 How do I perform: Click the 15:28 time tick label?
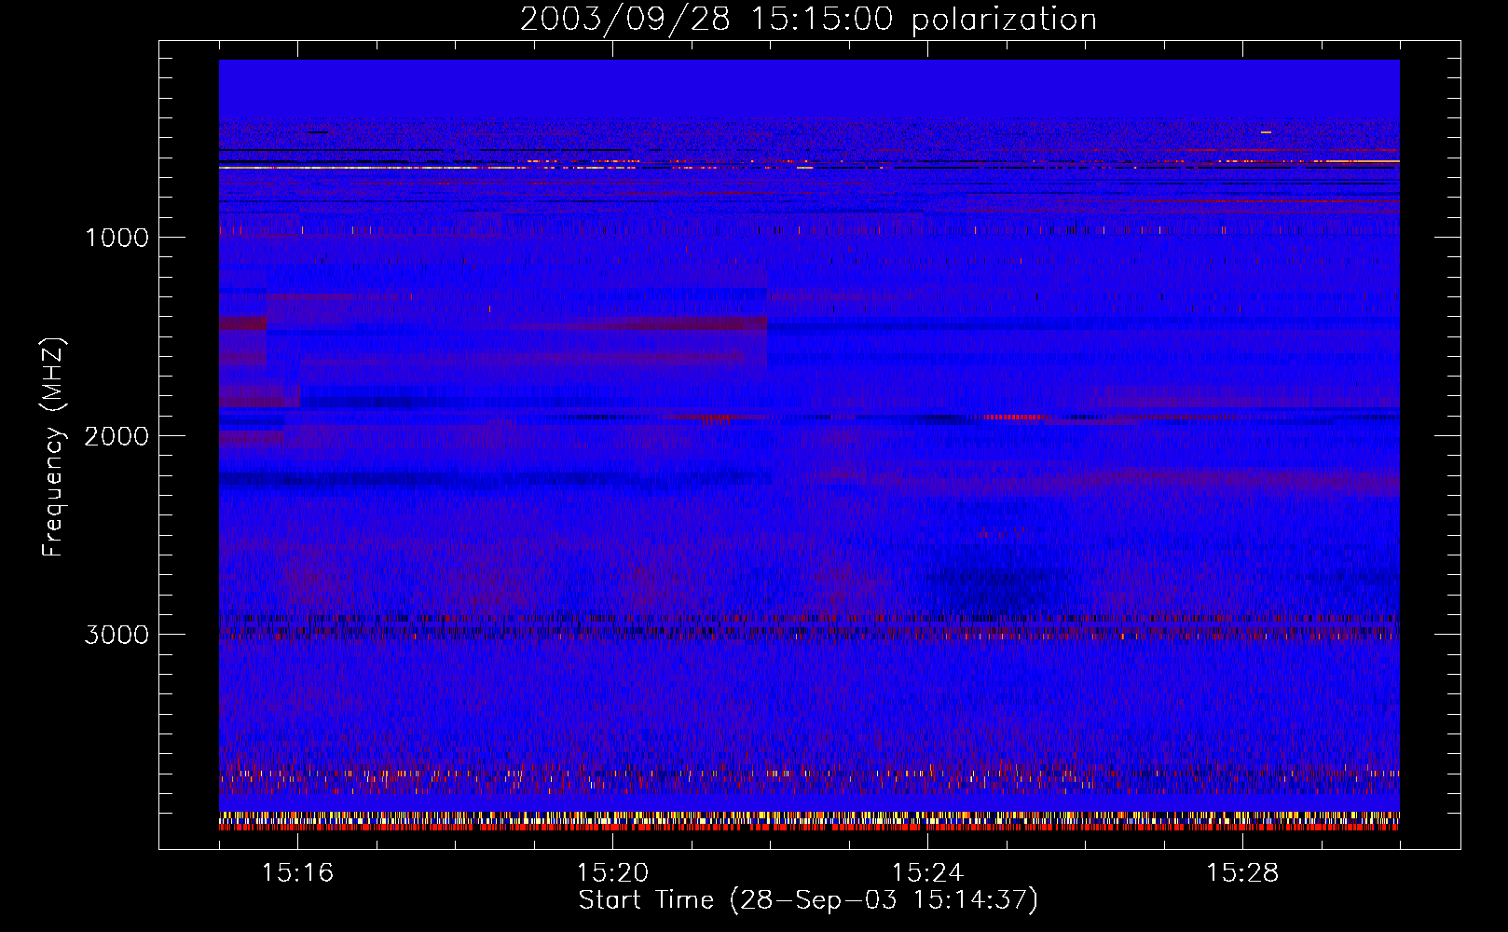(x=1242, y=873)
